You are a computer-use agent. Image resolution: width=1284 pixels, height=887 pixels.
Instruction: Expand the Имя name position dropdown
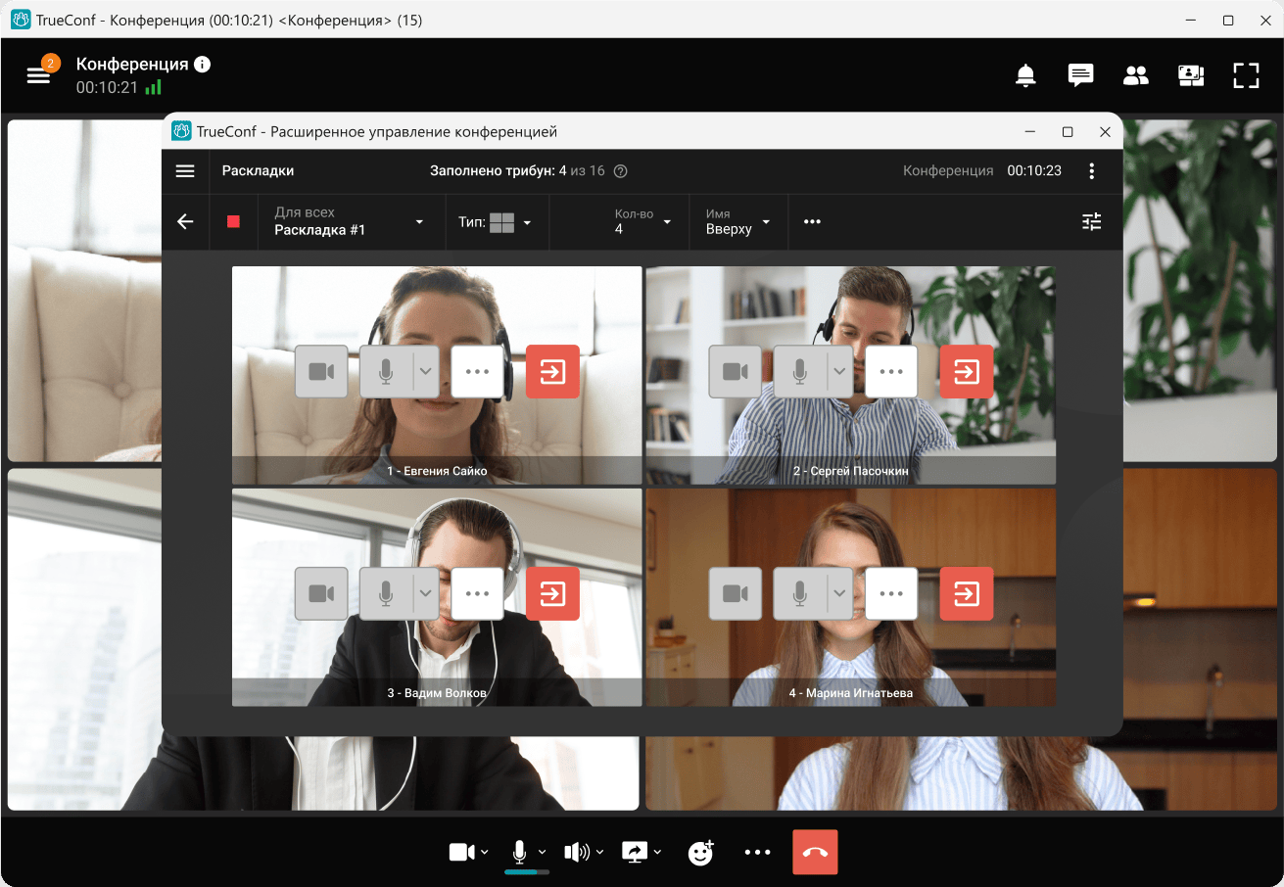(737, 222)
